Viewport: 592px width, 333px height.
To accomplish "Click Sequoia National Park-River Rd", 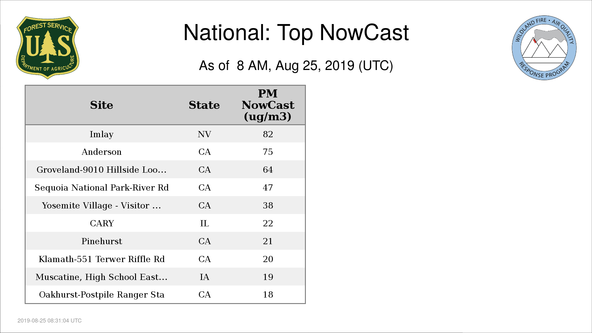I will (101, 187).
